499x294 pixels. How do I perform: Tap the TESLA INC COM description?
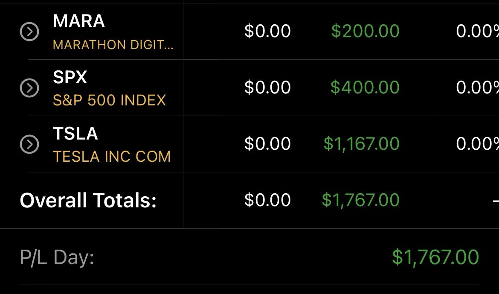coord(112,157)
